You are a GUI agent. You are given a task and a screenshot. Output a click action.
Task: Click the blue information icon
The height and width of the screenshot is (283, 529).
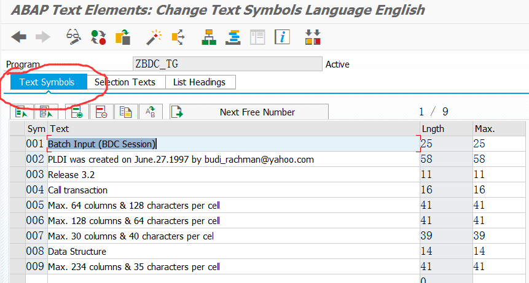tap(282, 37)
